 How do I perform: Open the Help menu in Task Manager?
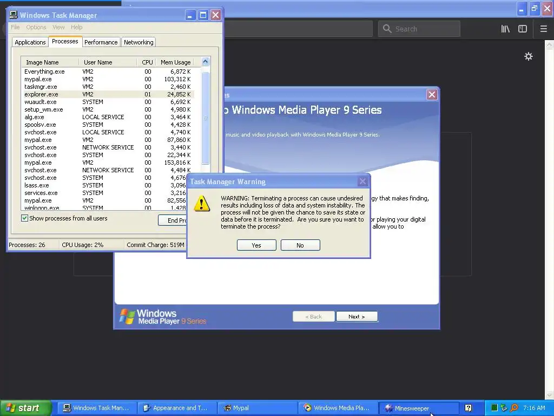(x=76, y=27)
